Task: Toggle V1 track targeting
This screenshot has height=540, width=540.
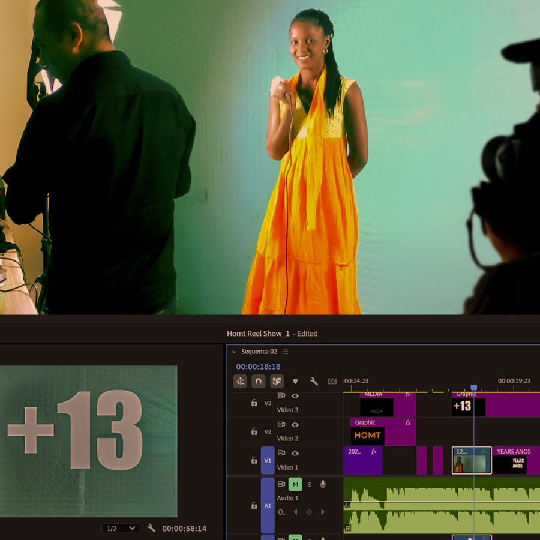Action: (x=268, y=460)
